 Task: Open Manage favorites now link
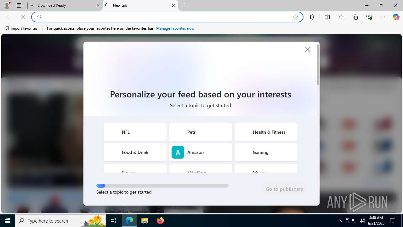pyautogui.click(x=175, y=28)
